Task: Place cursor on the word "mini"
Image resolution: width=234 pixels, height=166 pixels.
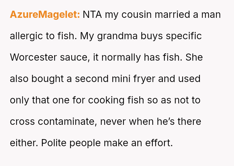Action: tap(120, 79)
